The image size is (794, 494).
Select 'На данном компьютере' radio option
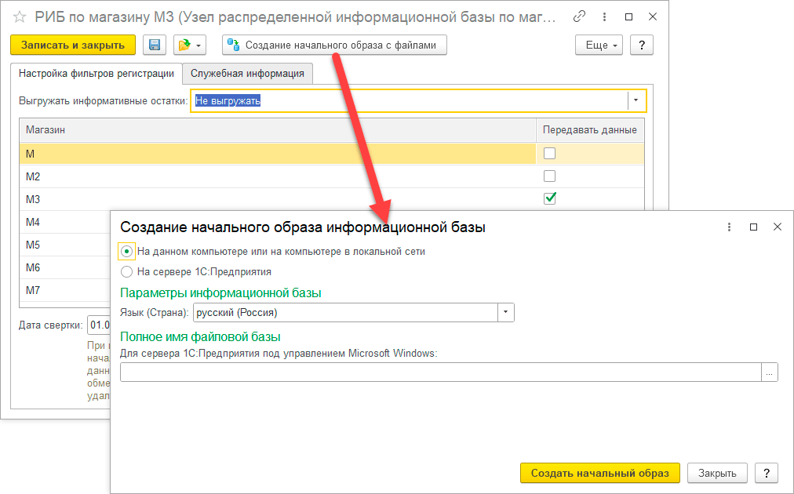coord(127,252)
